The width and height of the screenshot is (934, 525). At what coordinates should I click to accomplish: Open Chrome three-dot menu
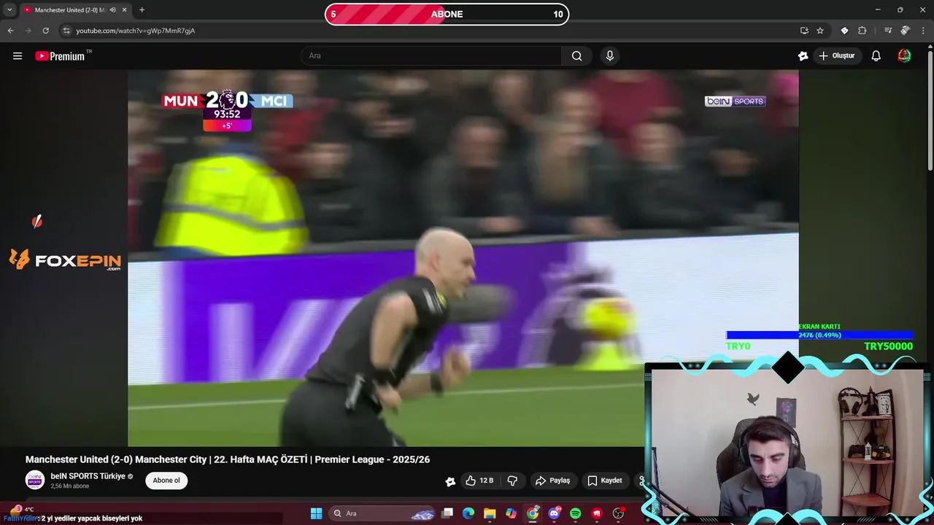coord(922,31)
